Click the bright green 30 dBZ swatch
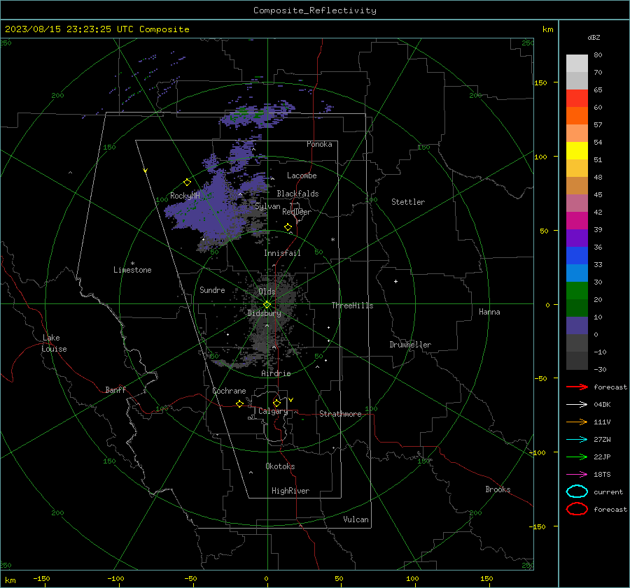The image size is (630, 588). (577, 291)
